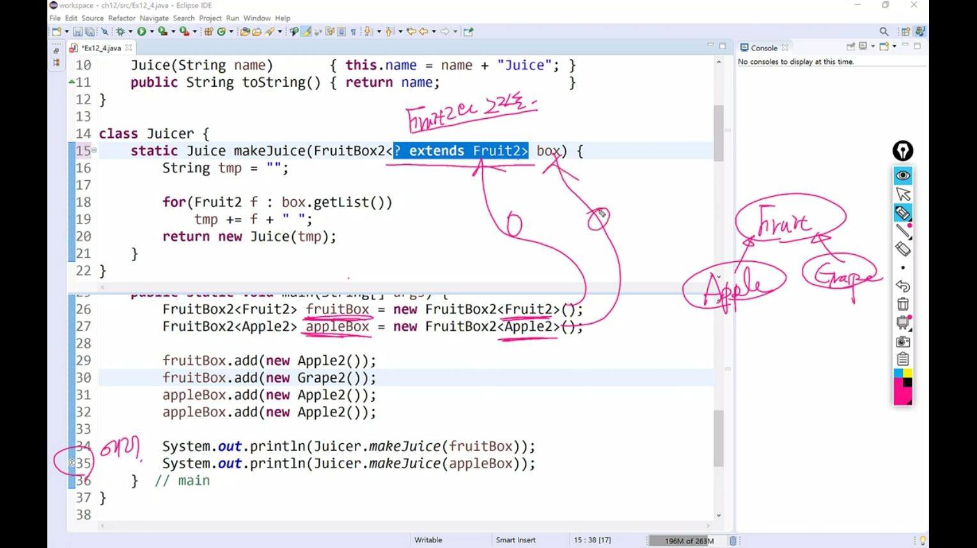The image size is (977, 548).
Task: Expand the Run dropdown arrow
Action: [152, 31]
